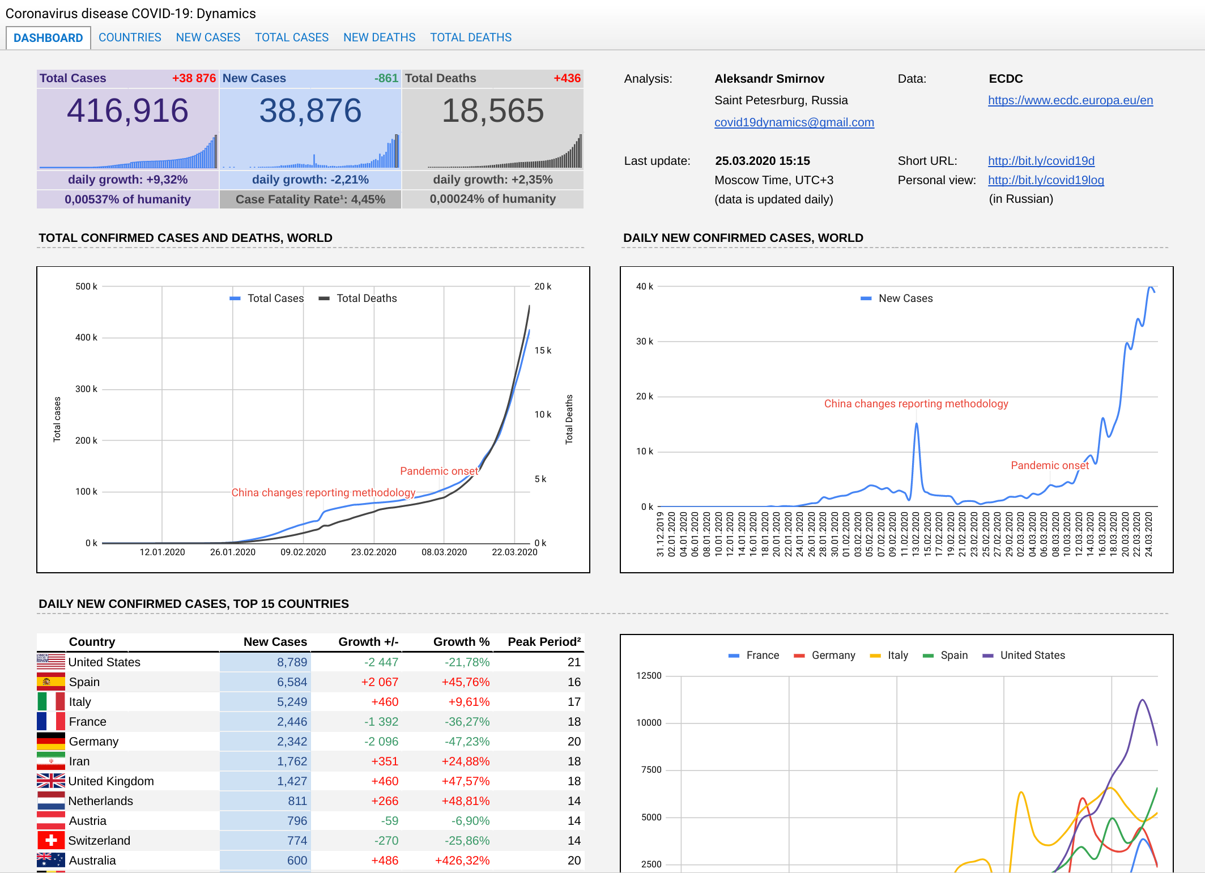This screenshot has width=1205, height=873.
Task: Click the Australia flag icon
Action: pyautogui.click(x=50, y=860)
